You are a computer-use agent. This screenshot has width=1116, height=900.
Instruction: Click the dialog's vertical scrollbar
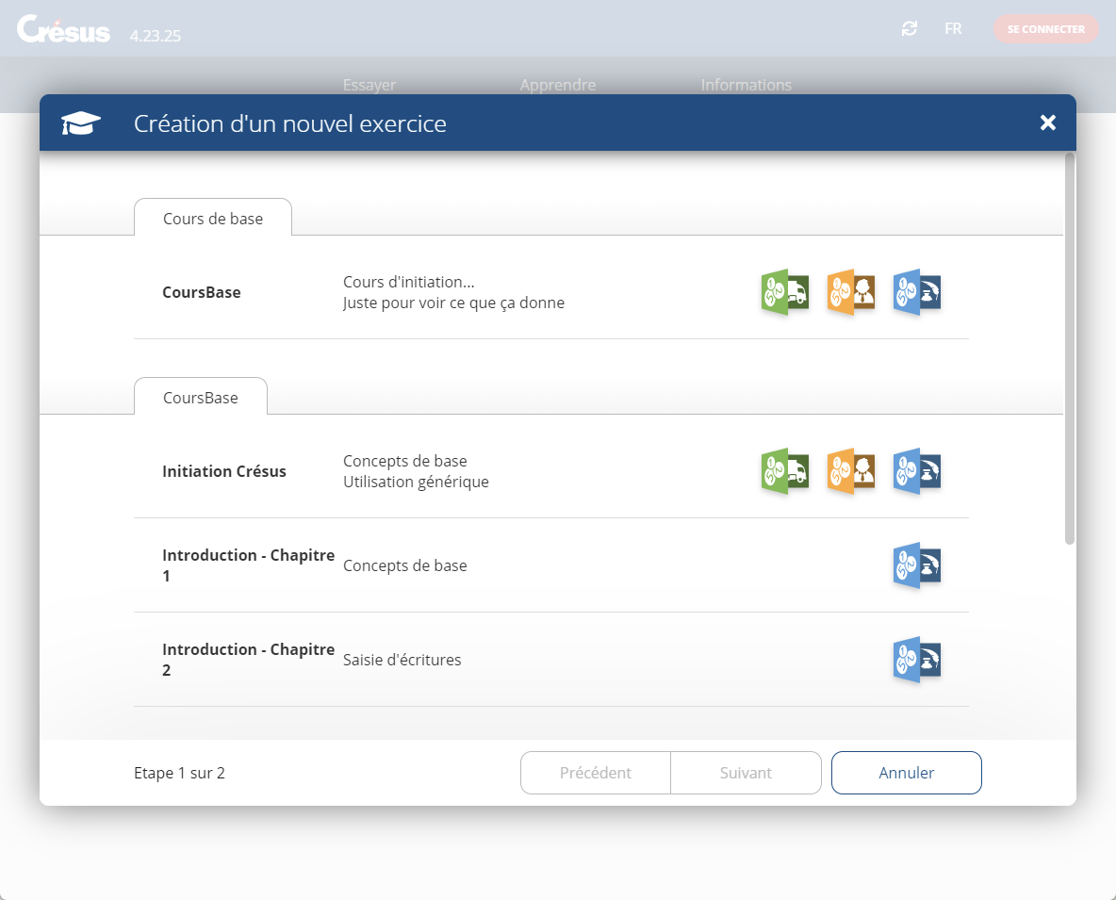point(1069,349)
